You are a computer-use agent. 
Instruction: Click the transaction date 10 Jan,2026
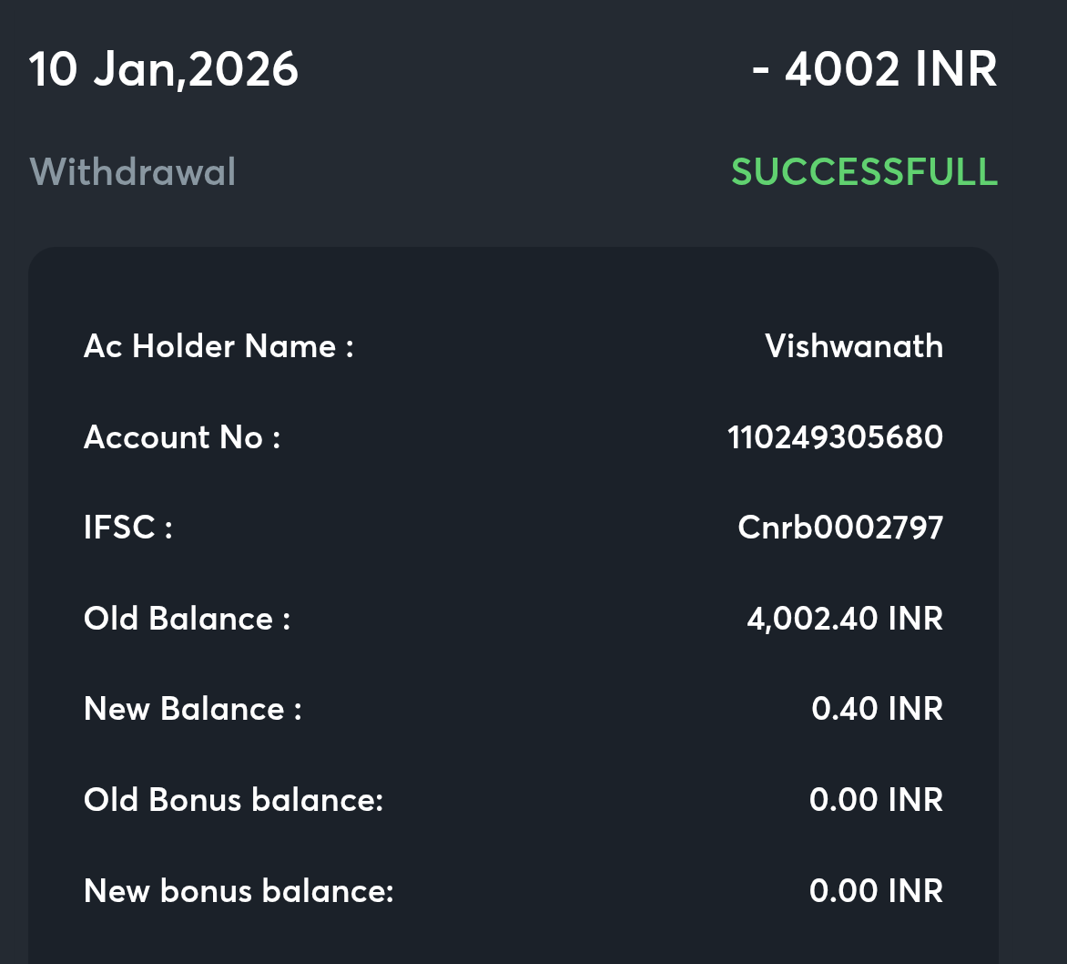(164, 70)
